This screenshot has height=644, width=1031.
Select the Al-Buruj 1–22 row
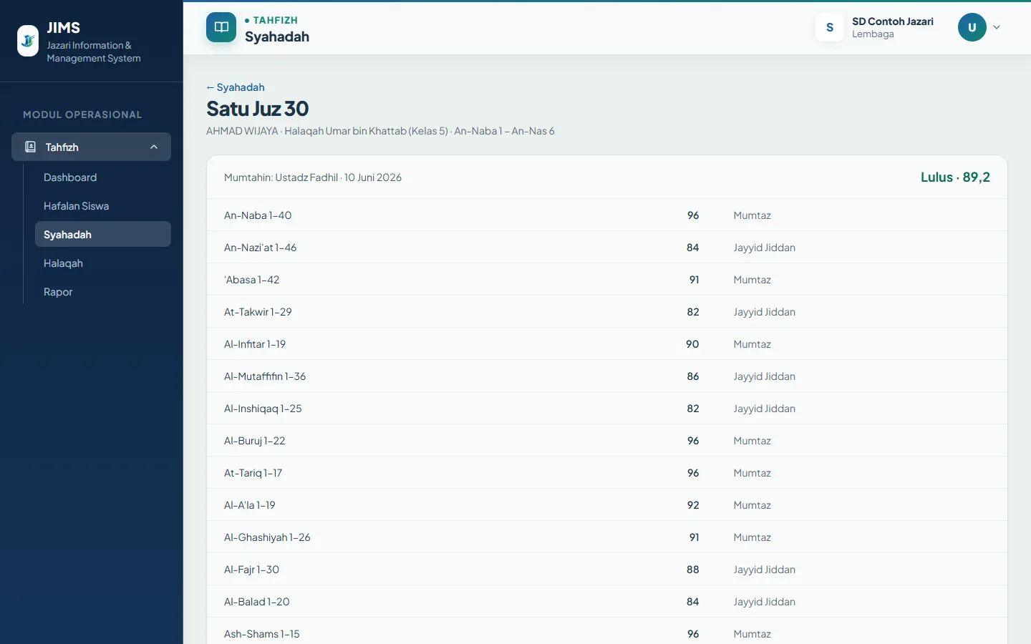coord(607,441)
